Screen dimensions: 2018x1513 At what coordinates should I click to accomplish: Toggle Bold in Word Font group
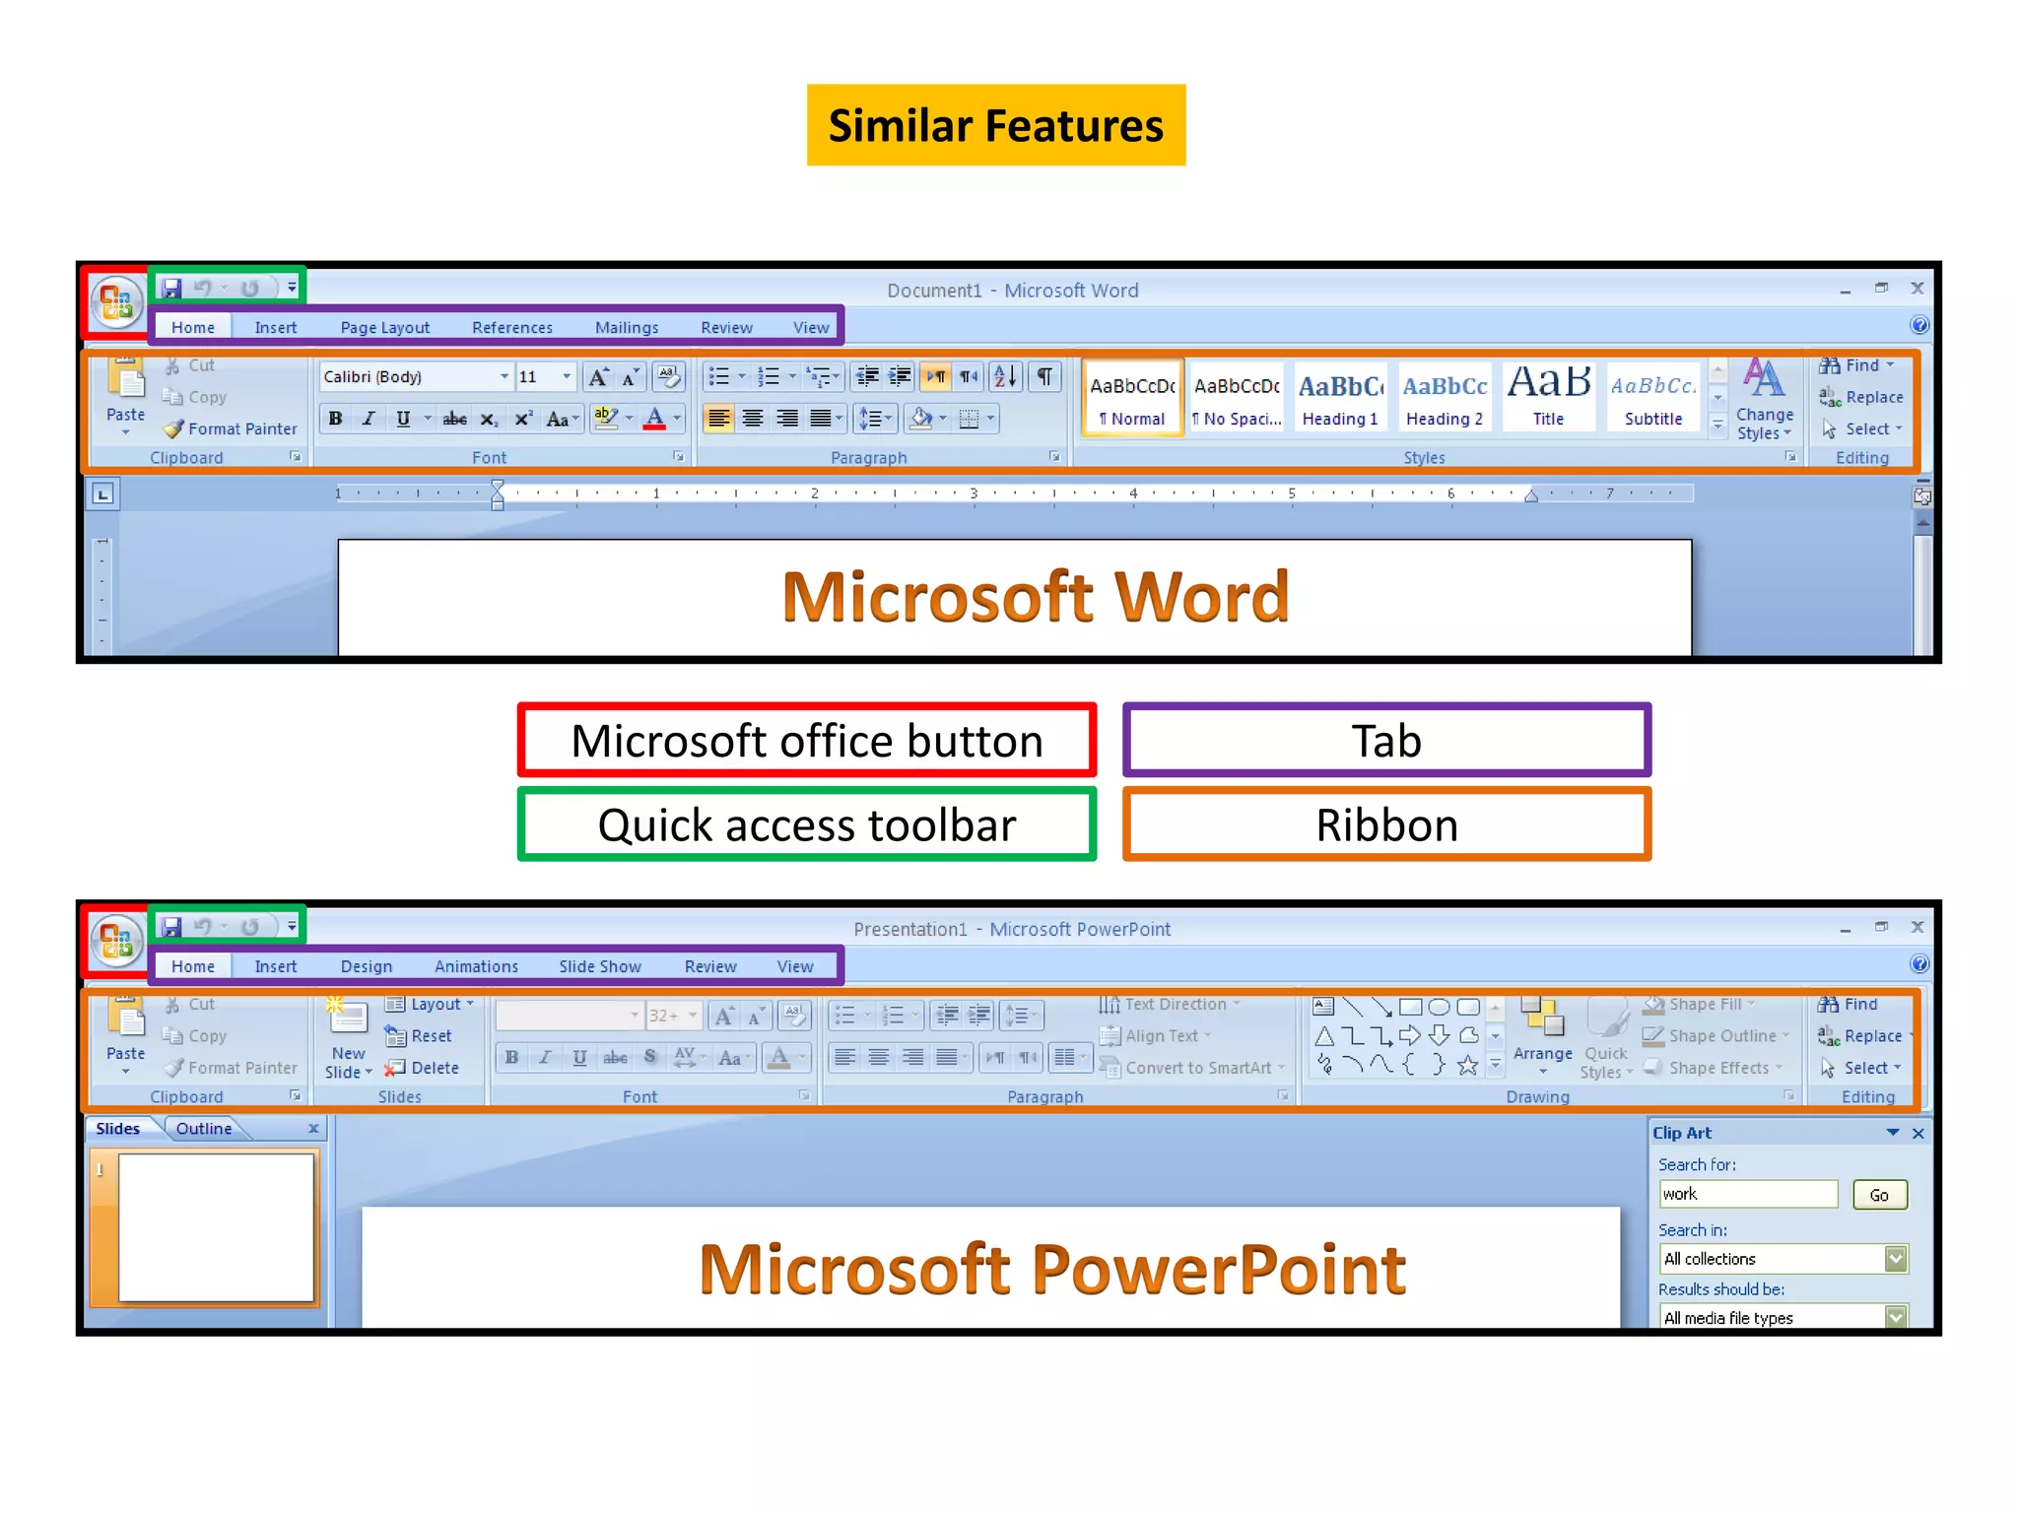335,419
